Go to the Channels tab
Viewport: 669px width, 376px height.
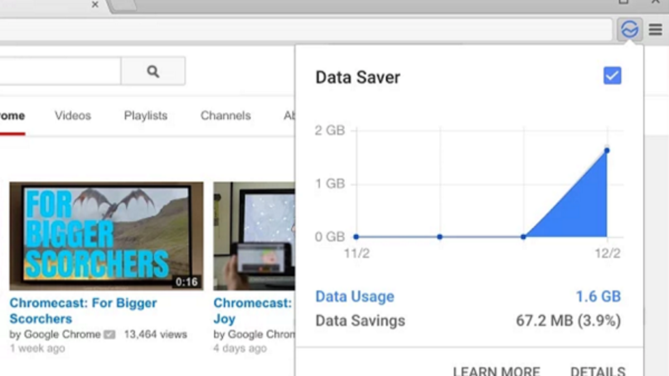226,116
